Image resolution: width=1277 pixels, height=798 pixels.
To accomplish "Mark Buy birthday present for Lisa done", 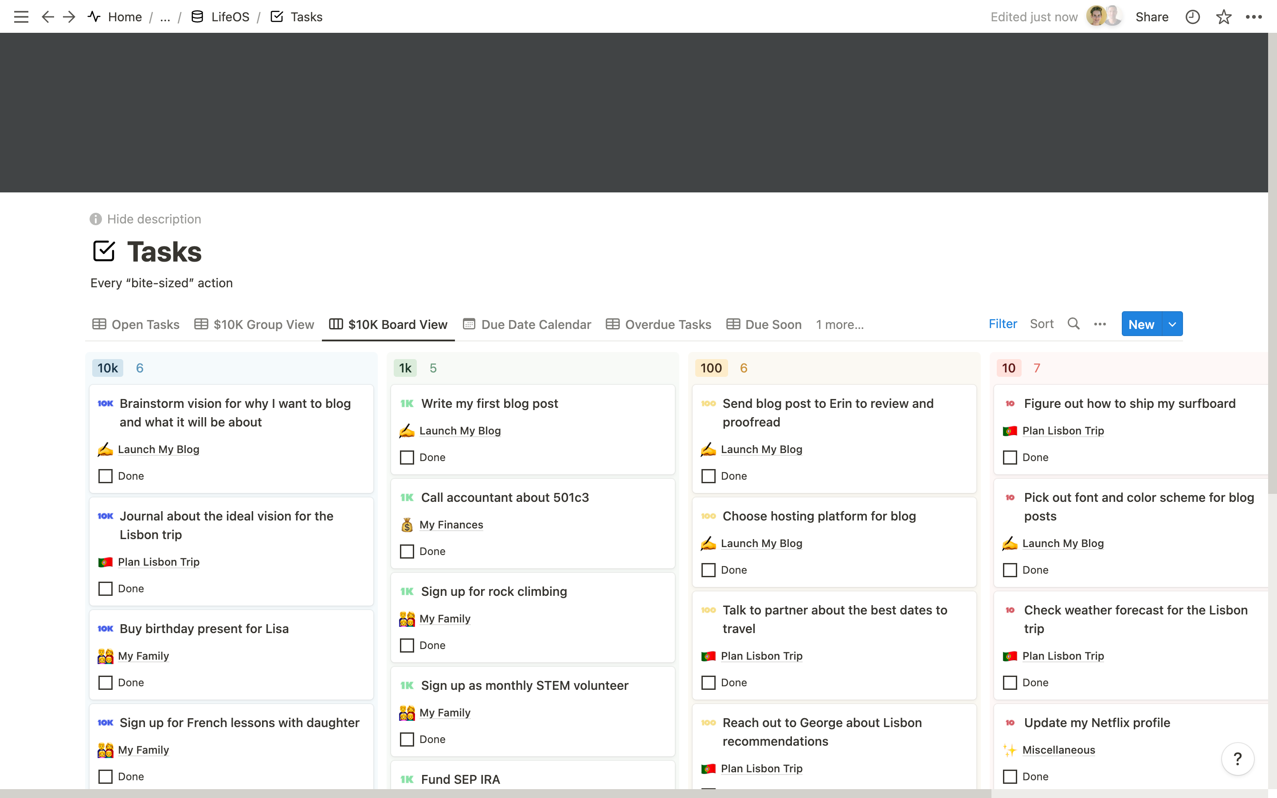I will click(x=106, y=682).
